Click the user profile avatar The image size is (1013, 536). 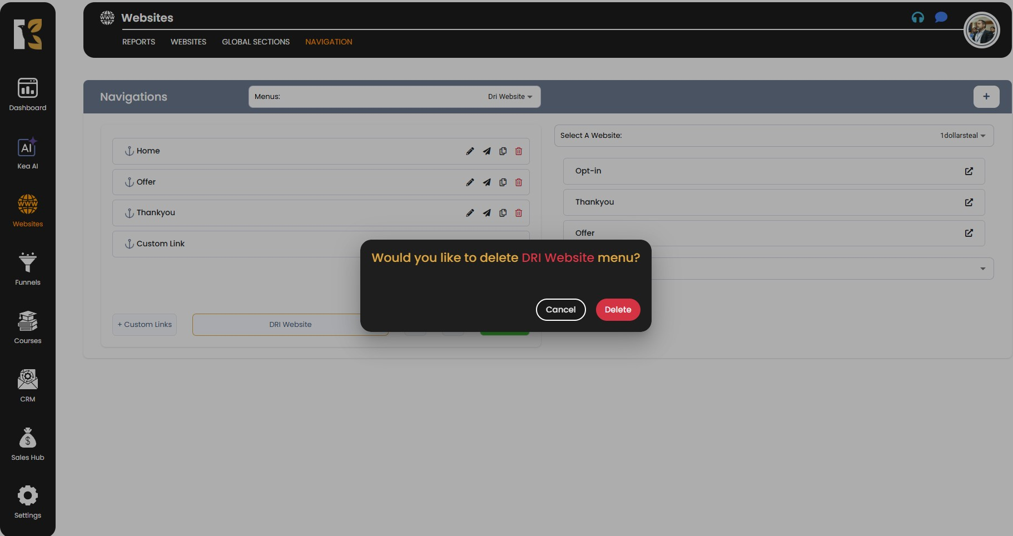coord(981,31)
